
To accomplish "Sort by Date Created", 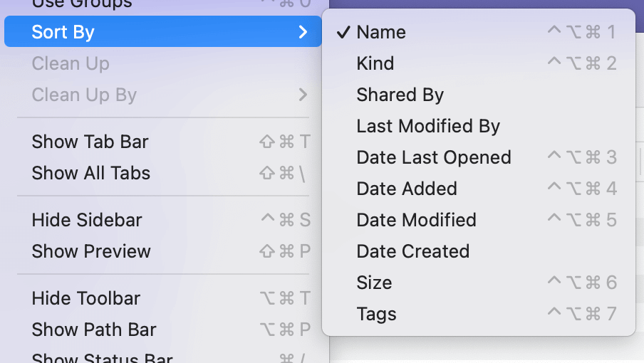I will coord(413,251).
